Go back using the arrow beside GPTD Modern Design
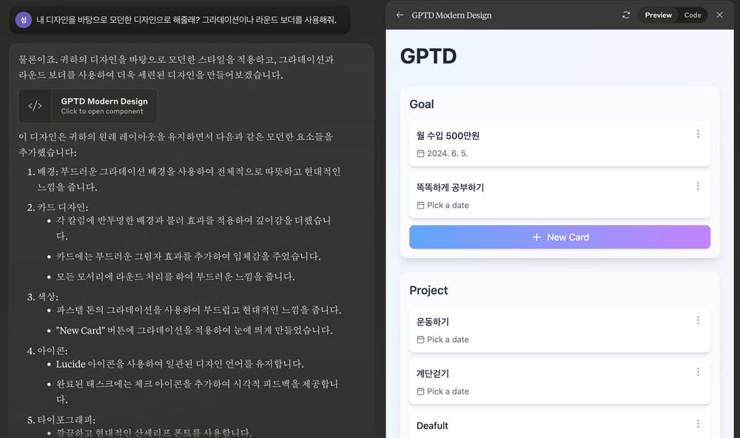740x438 pixels. [400, 15]
